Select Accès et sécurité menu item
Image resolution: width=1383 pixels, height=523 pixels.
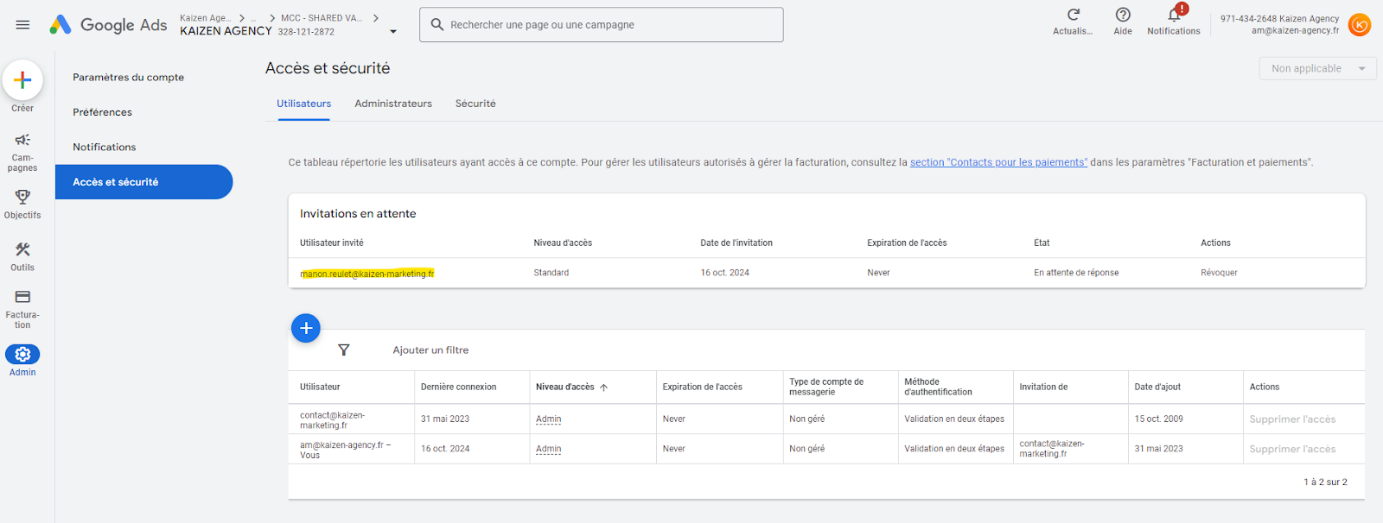coord(144,182)
